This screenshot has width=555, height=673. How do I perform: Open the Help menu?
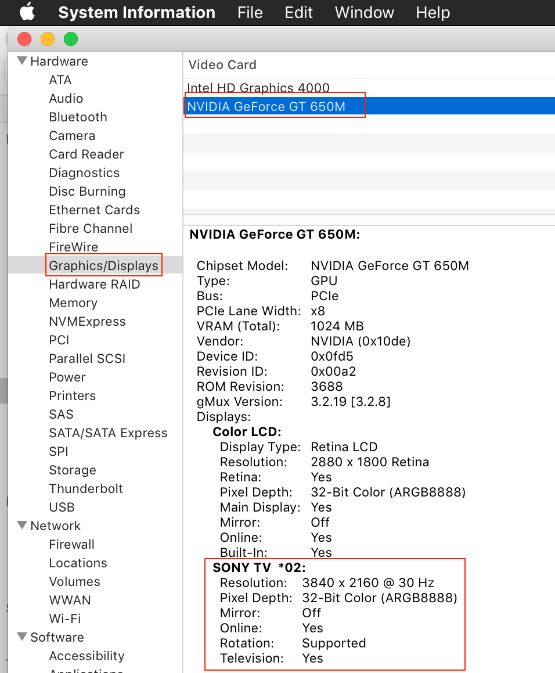click(x=433, y=12)
